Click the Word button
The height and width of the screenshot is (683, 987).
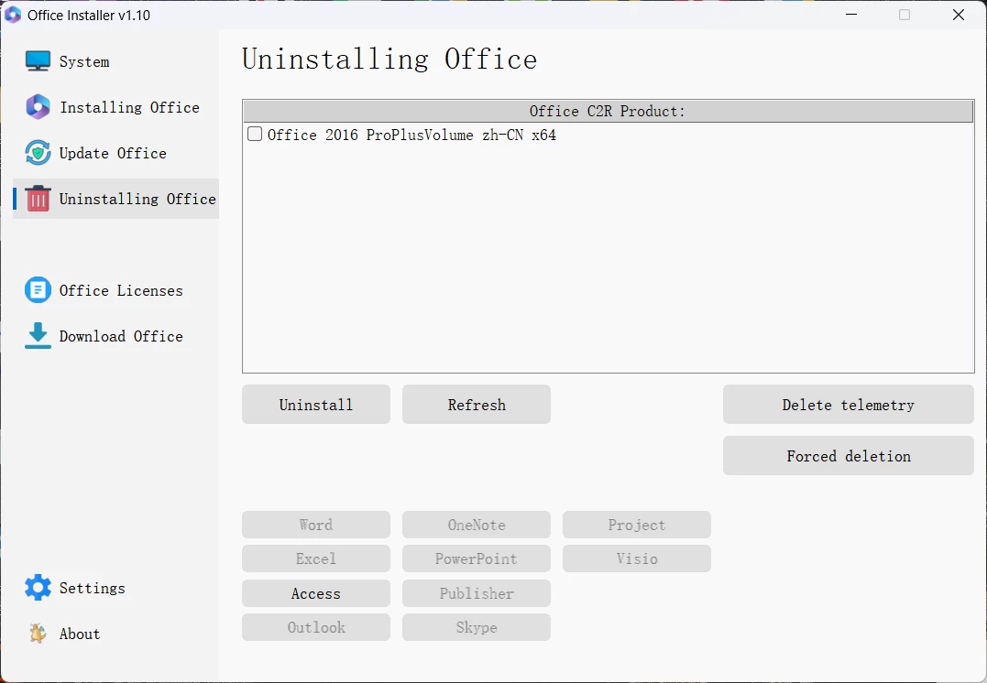click(316, 525)
